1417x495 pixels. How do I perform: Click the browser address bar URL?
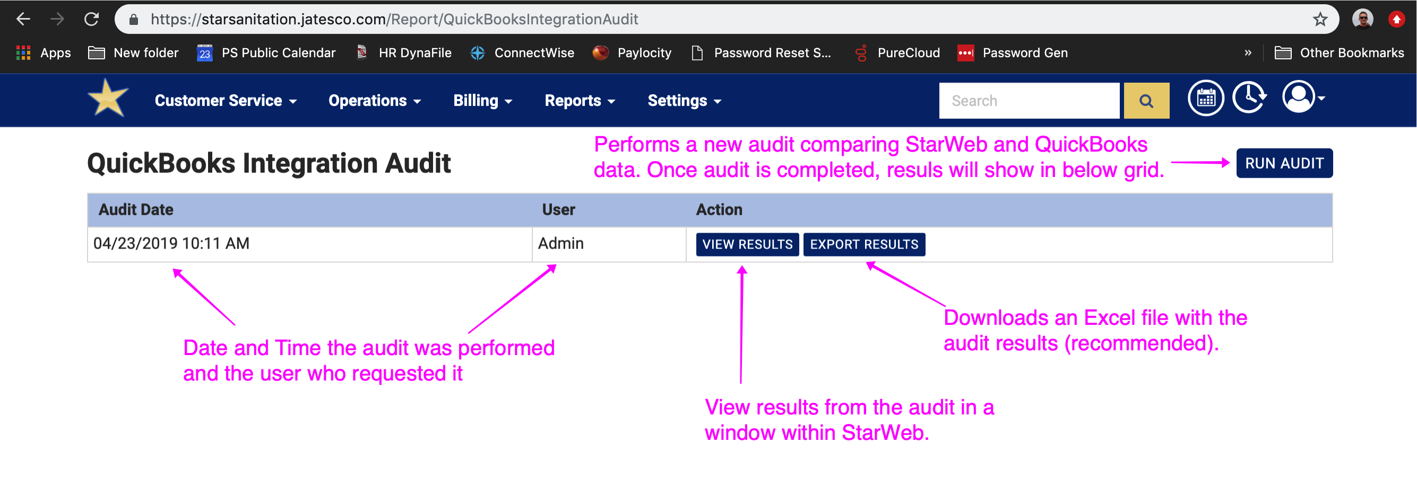394,20
